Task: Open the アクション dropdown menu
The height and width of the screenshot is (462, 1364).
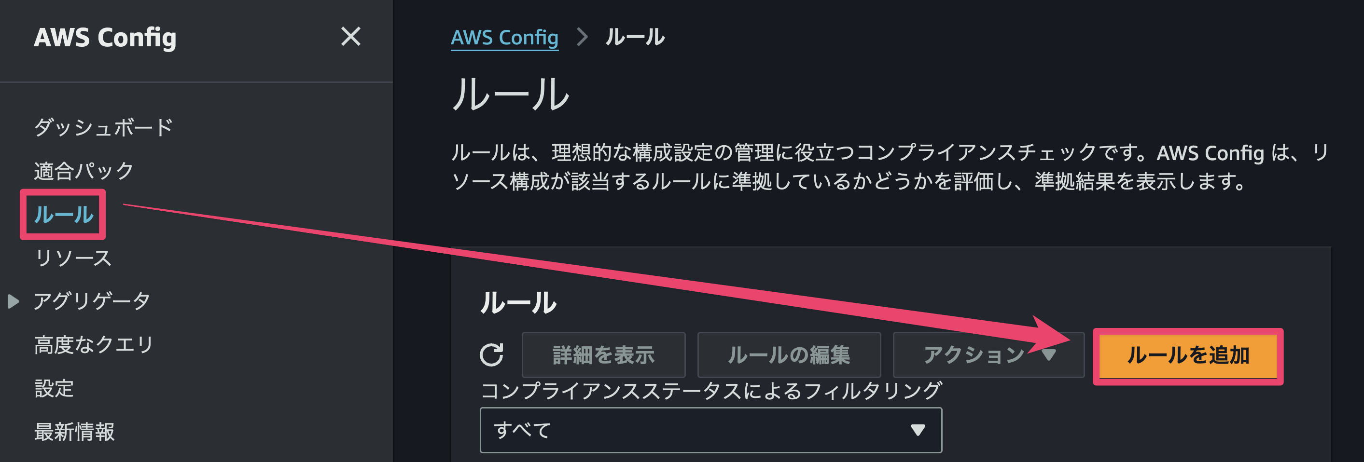Action: pyautogui.click(x=988, y=354)
